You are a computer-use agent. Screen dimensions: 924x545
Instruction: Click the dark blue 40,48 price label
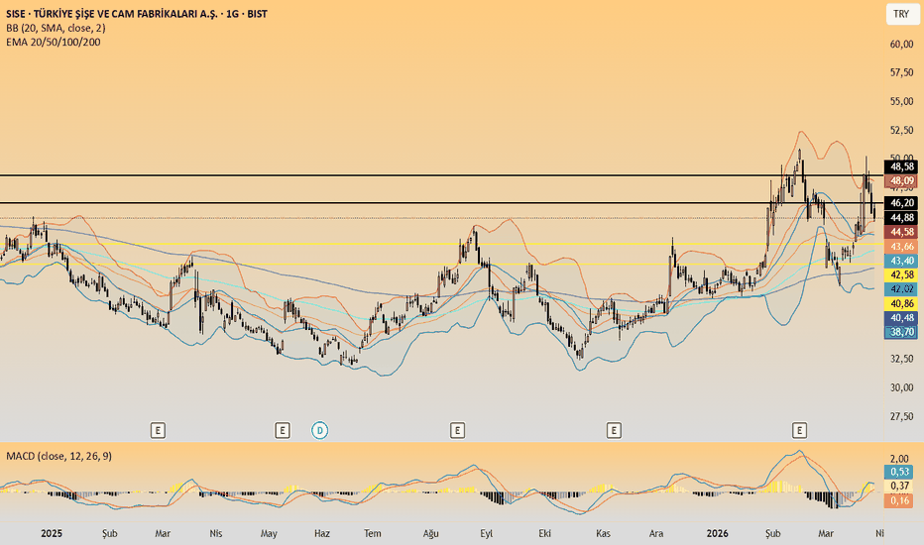pyautogui.click(x=901, y=317)
